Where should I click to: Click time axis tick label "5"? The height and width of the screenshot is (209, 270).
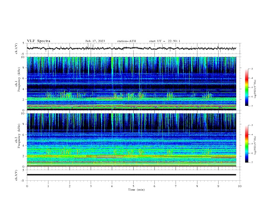pyautogui.click(x=133, y=186)
